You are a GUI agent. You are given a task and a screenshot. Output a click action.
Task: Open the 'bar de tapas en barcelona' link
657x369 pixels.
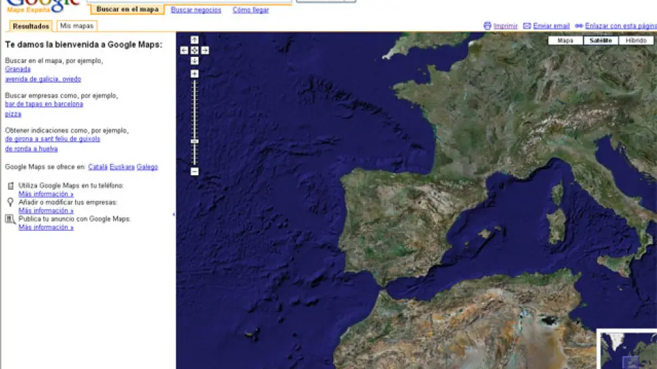[x=44, y=104]
